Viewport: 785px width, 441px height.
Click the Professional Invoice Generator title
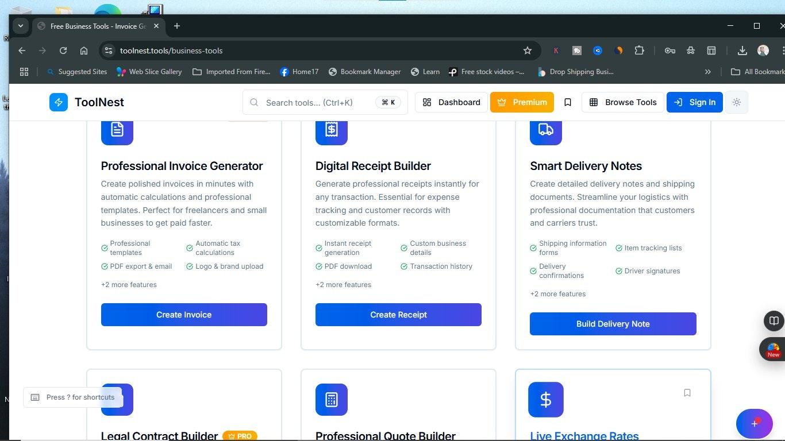tap(182, 166)
